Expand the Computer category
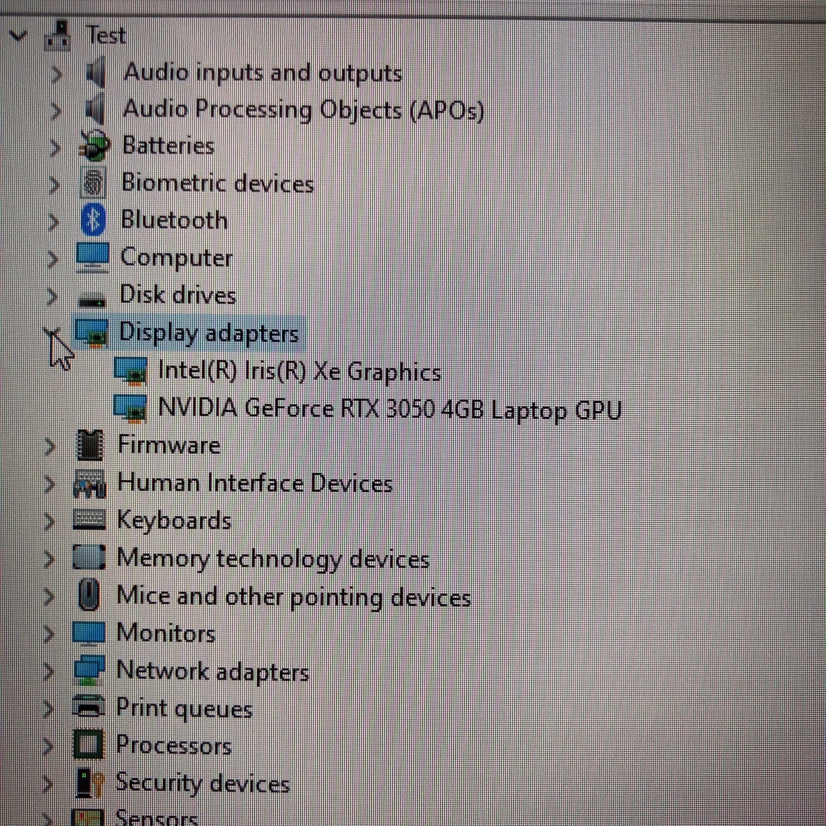The image size is (826, 826). (53, 259)
